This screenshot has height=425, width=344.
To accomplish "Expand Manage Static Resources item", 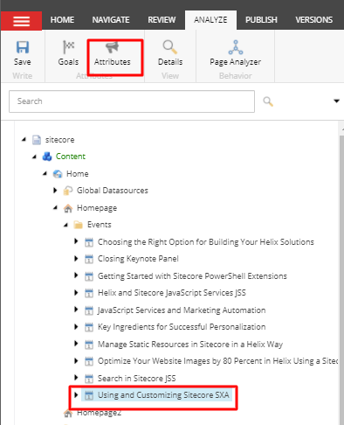I will coord(76,344).
